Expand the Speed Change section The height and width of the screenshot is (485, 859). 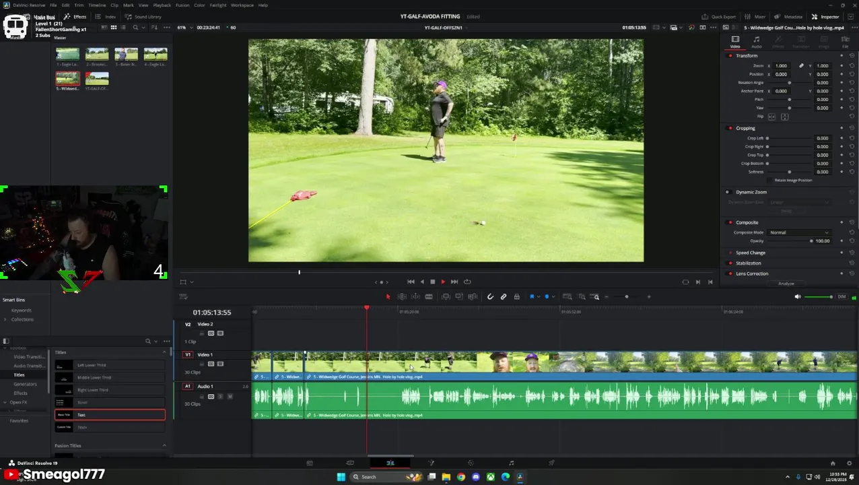coord(751,253)
